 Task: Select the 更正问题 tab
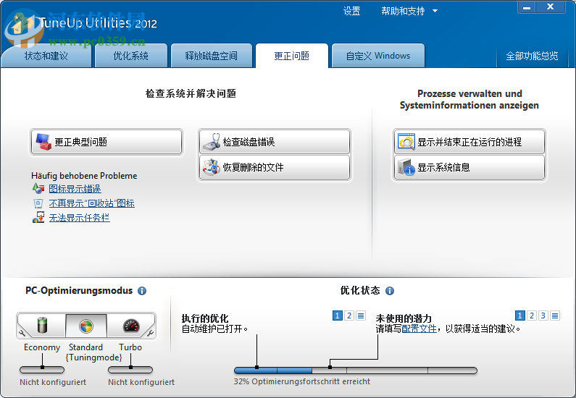[292, 56]
